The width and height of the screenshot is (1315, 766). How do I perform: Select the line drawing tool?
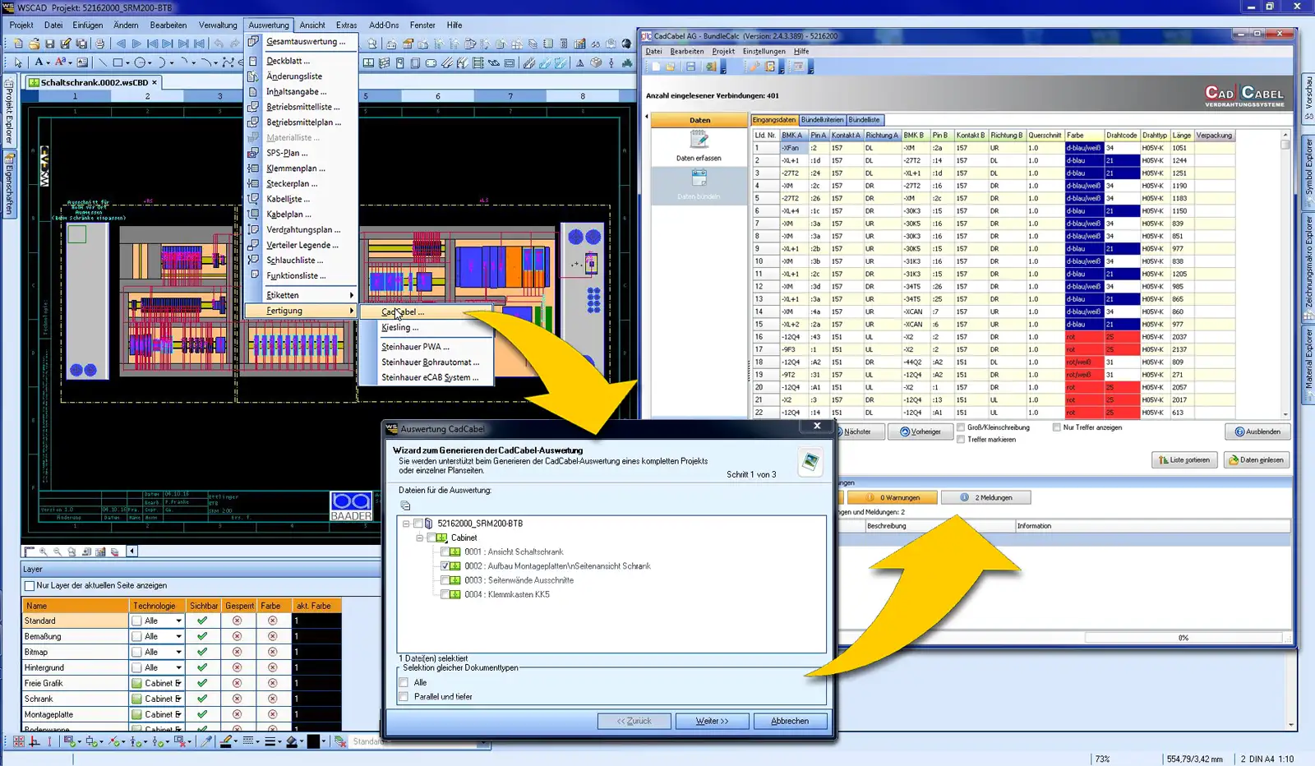[x=102, y=62]
